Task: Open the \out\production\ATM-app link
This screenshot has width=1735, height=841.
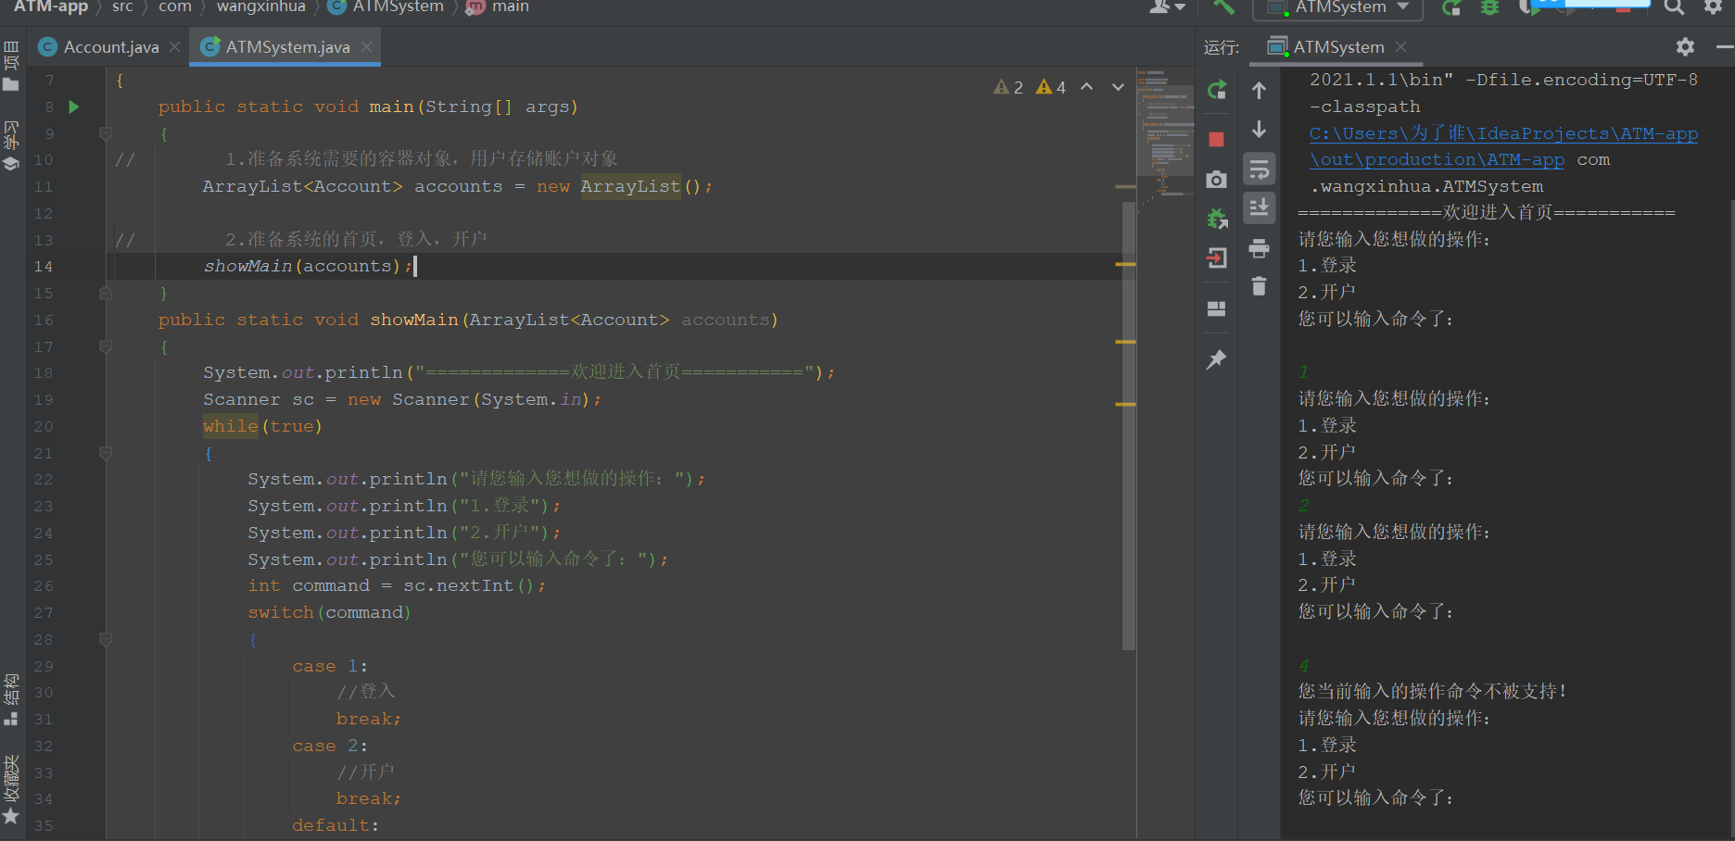Action: pos(1437,159)
